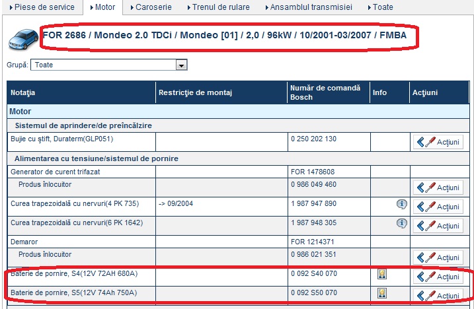Open the Trenul de rulare tab
The image size is (474, 309).
pyautogui.click(x=220, y=7)
